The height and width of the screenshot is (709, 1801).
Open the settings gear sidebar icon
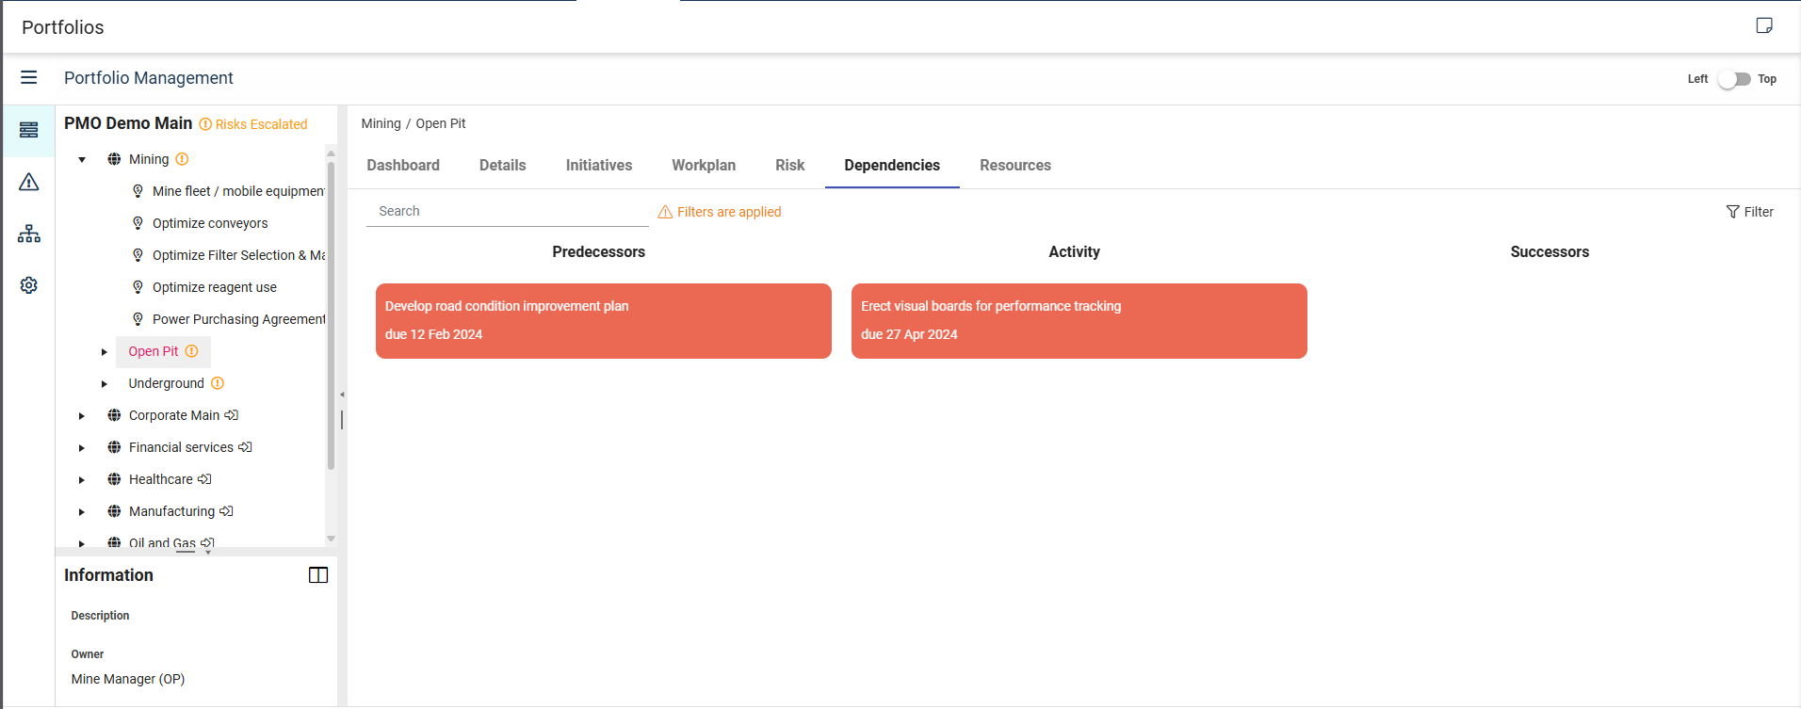click(x=29, y=285)
